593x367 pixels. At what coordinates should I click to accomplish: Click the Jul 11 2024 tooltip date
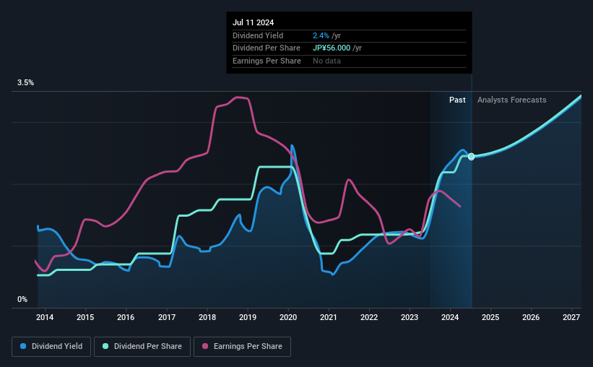pyautogui.click(x=253, y=22)
